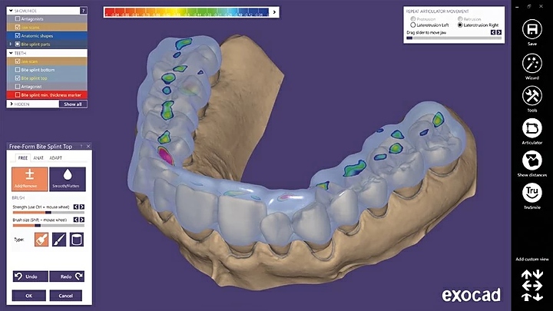Switch to the FREE tab
Image resolution: width=553 pixels, height=311 pixels.
point(23,158)
